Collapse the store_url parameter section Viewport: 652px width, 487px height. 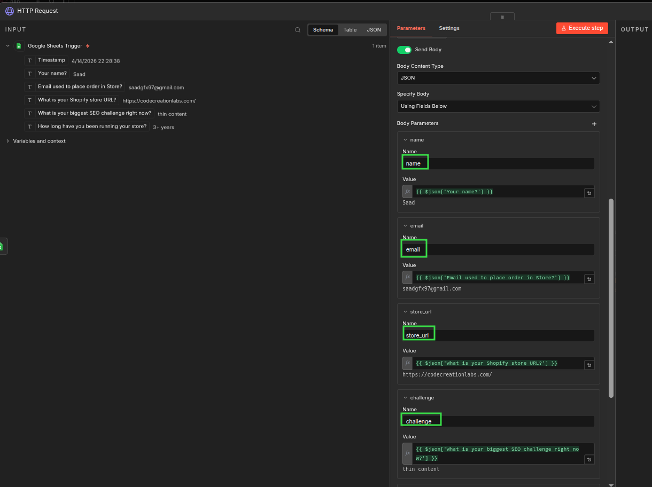pyautogui.click(x=405, y=312)
